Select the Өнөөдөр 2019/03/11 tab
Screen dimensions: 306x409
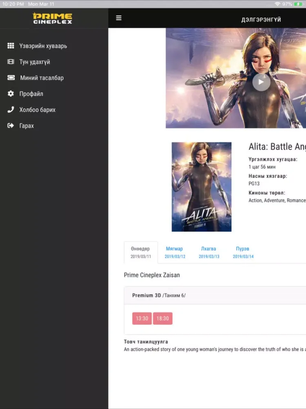point(141,252)
